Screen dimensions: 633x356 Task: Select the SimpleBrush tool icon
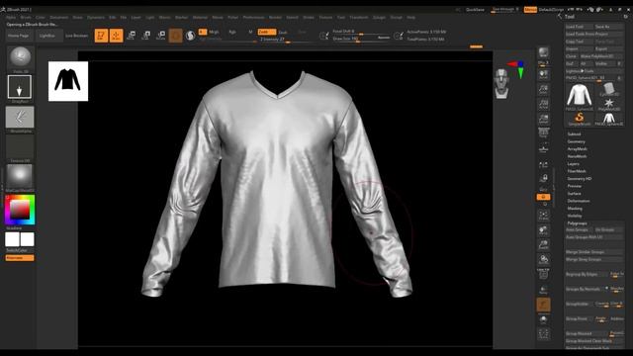coord(580,118)
